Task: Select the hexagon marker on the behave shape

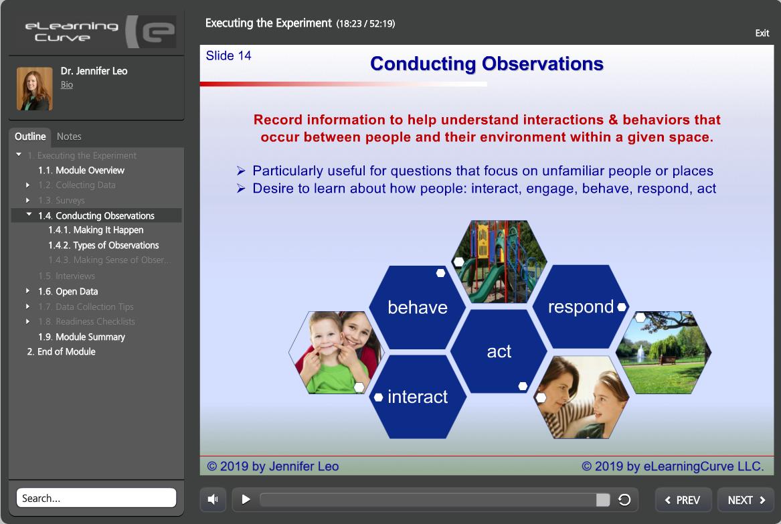Action: (440, 272)
